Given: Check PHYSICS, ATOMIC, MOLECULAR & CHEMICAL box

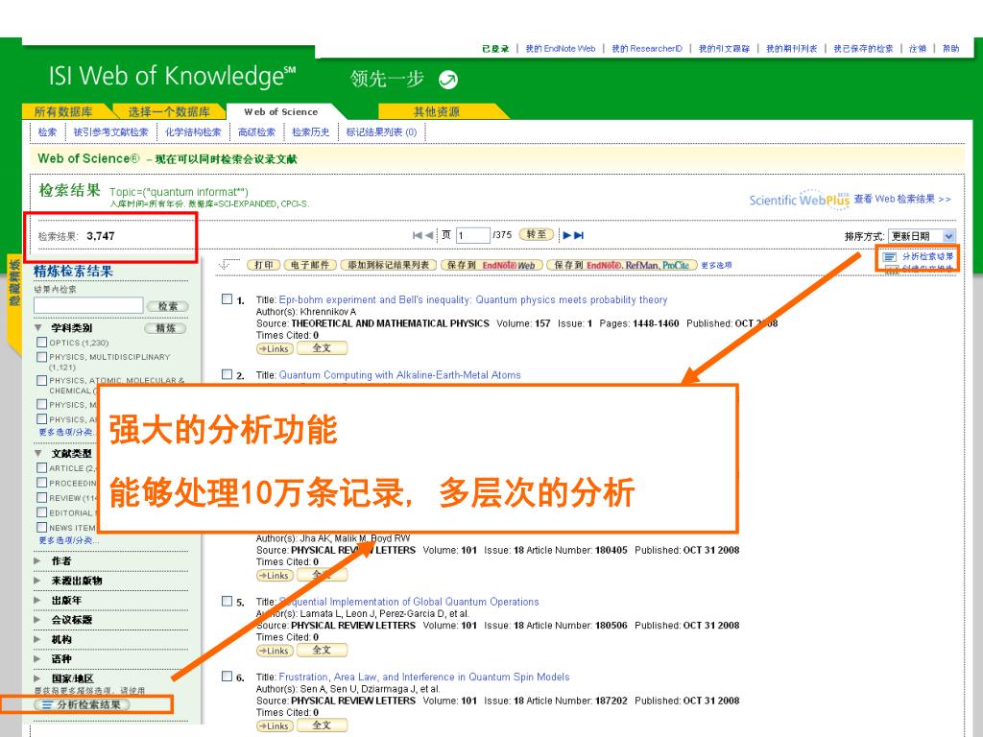Looking at the screenshot, I should tap(42, 380).
